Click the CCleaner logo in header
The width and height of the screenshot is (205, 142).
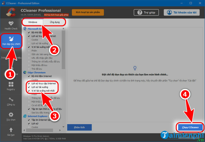pyautogui.click(x=11, y=12)
